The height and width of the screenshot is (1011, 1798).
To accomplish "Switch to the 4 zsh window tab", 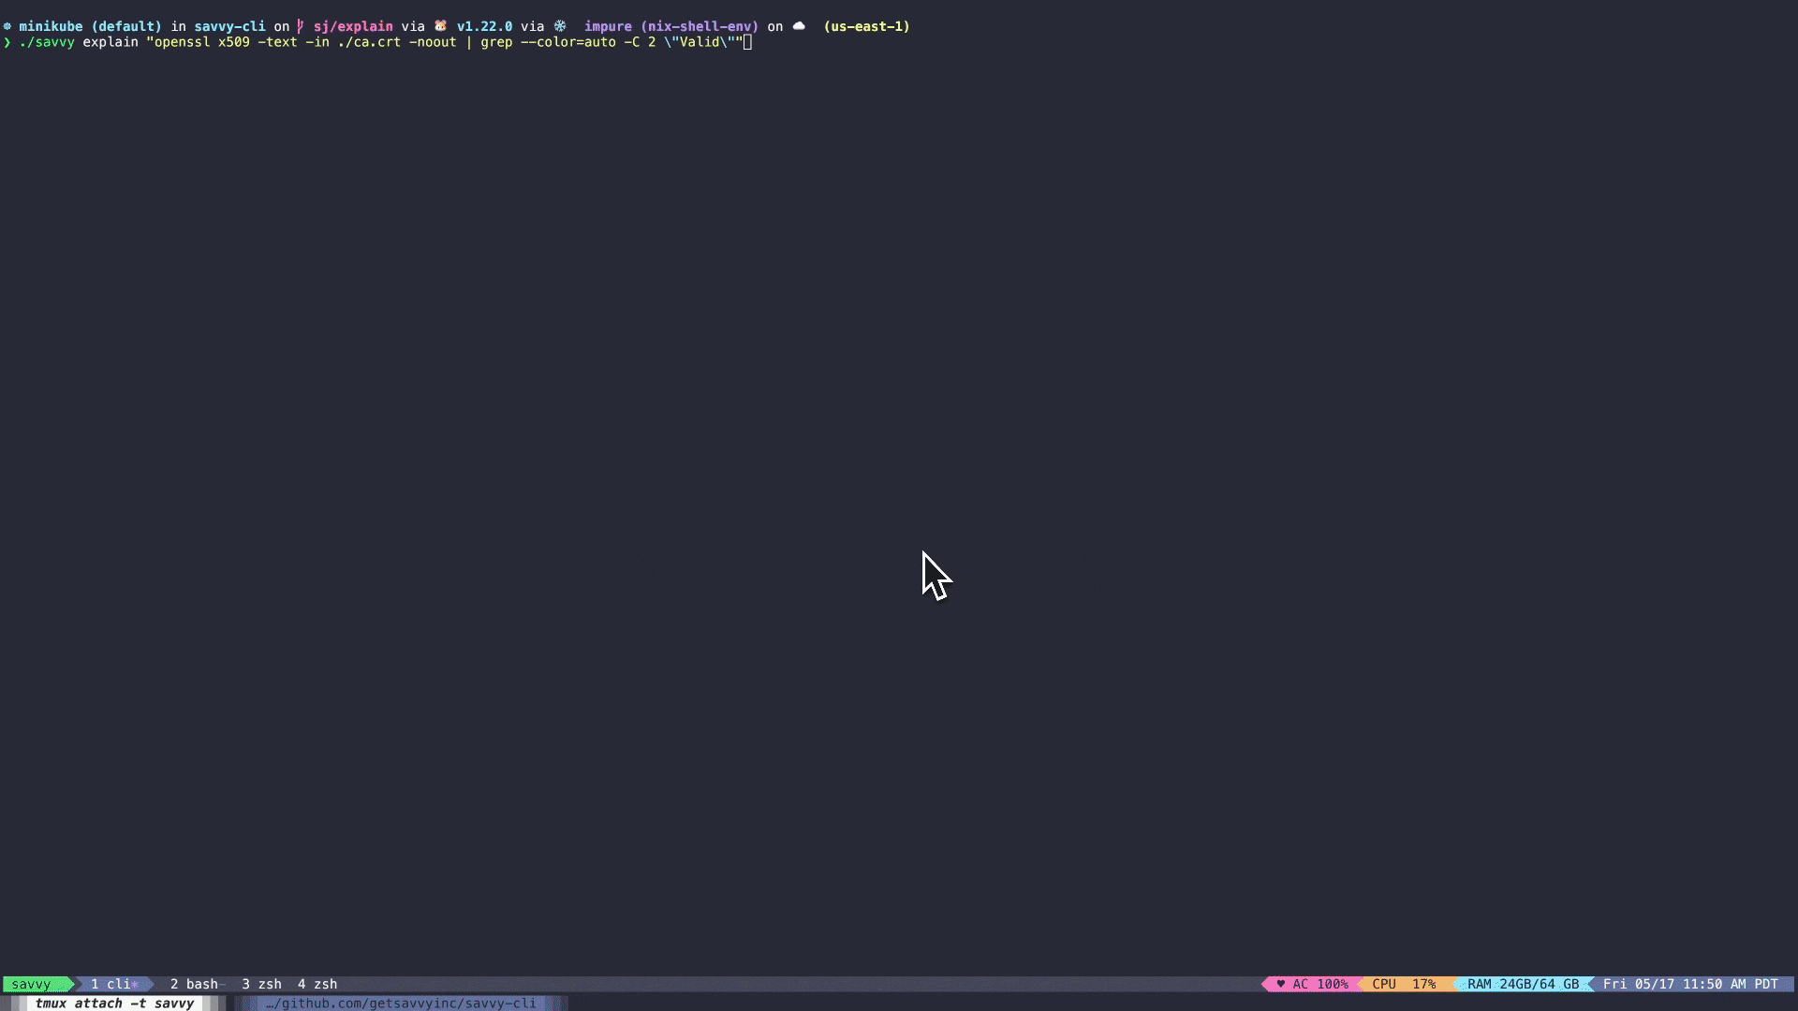I will coord(317,984).
